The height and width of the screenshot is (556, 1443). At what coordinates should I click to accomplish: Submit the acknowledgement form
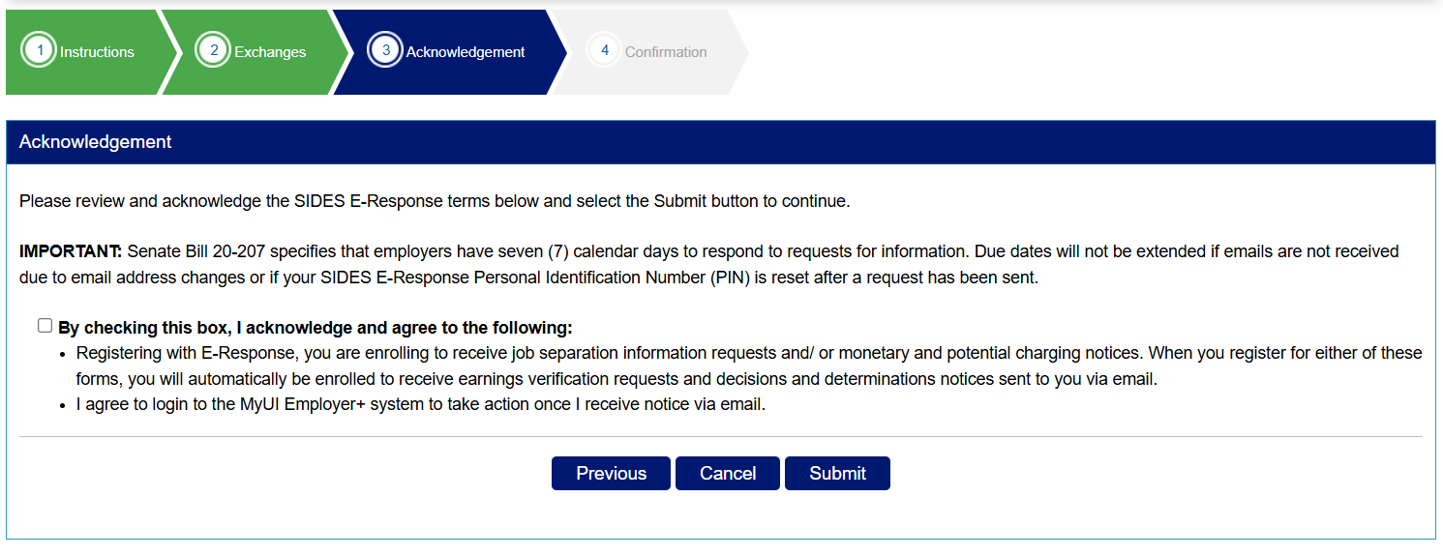coord(837,474)
